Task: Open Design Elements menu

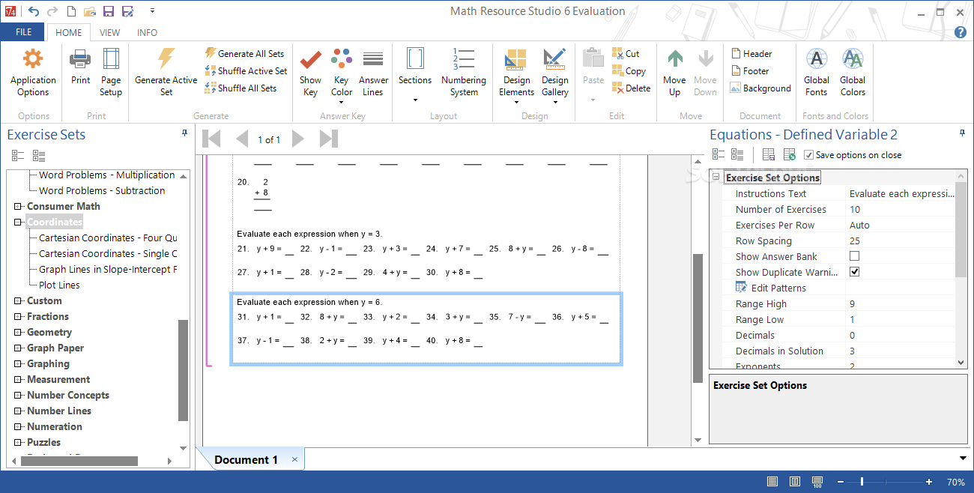Action: click(x=517, y=75)
